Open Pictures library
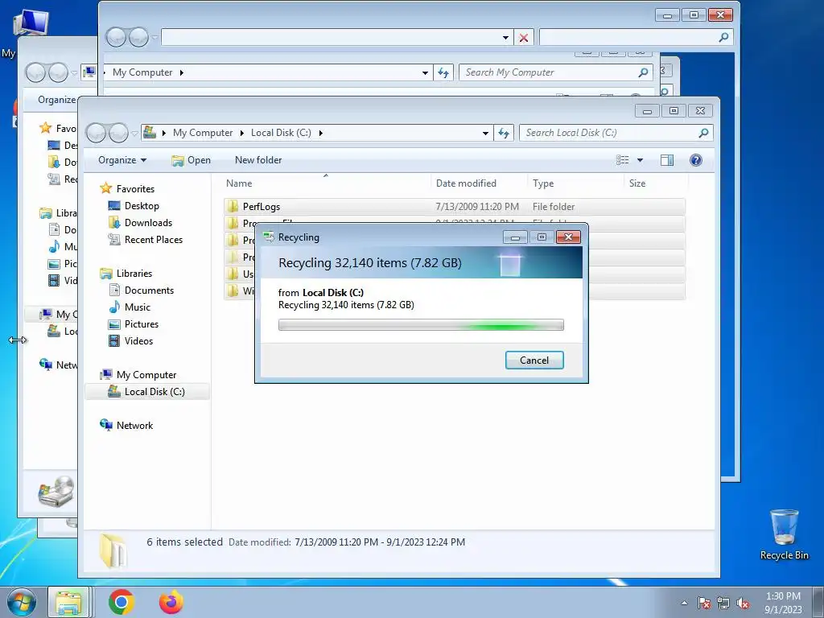Viewport: 824px width, 618px height. tap(142, 323)
